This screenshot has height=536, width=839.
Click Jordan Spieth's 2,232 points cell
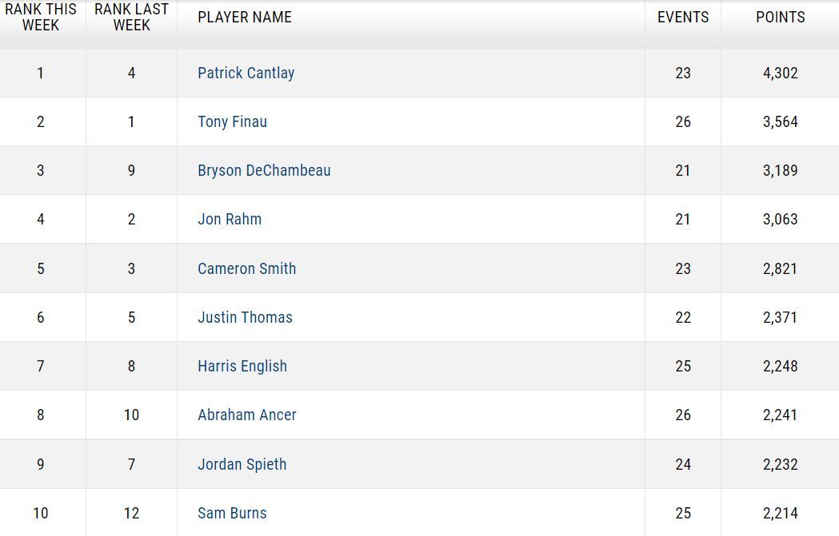point(780,464)
